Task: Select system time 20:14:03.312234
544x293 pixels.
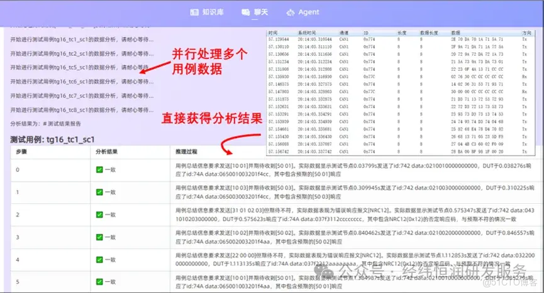Action: tap(314, 62)
